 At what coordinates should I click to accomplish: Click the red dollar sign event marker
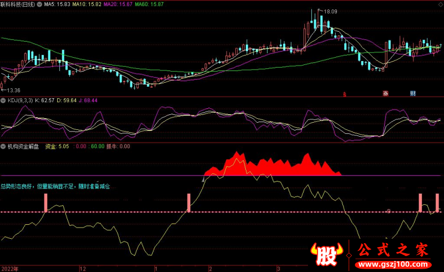(x=345, y=94)
